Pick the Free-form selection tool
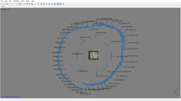The width and height of the screenshot is (181, 101). coord(24,4)
